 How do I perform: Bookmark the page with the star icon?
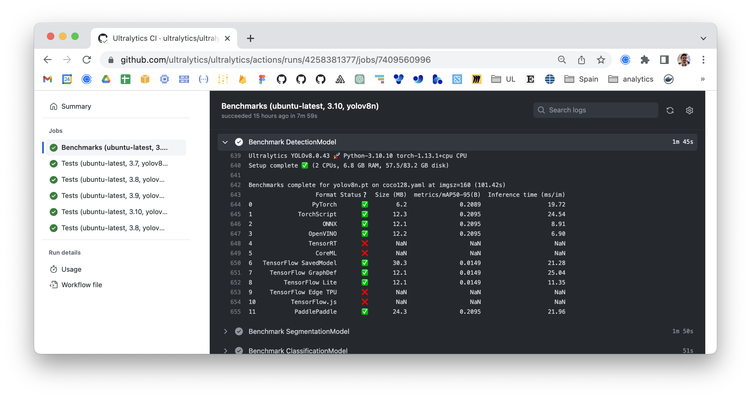[x=601, y=60]
